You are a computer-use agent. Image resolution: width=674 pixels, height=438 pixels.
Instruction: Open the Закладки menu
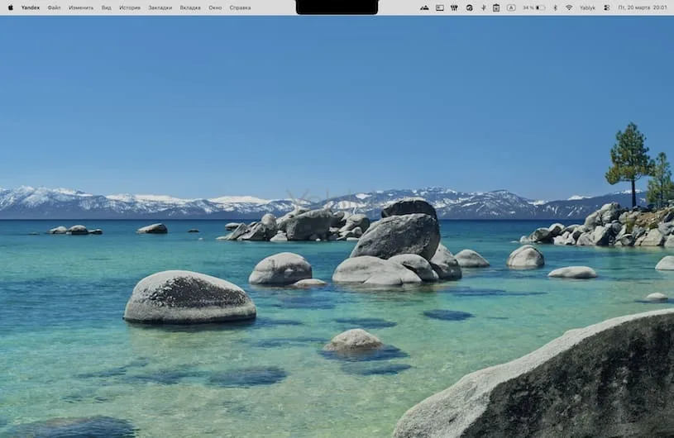coord(160,7)
